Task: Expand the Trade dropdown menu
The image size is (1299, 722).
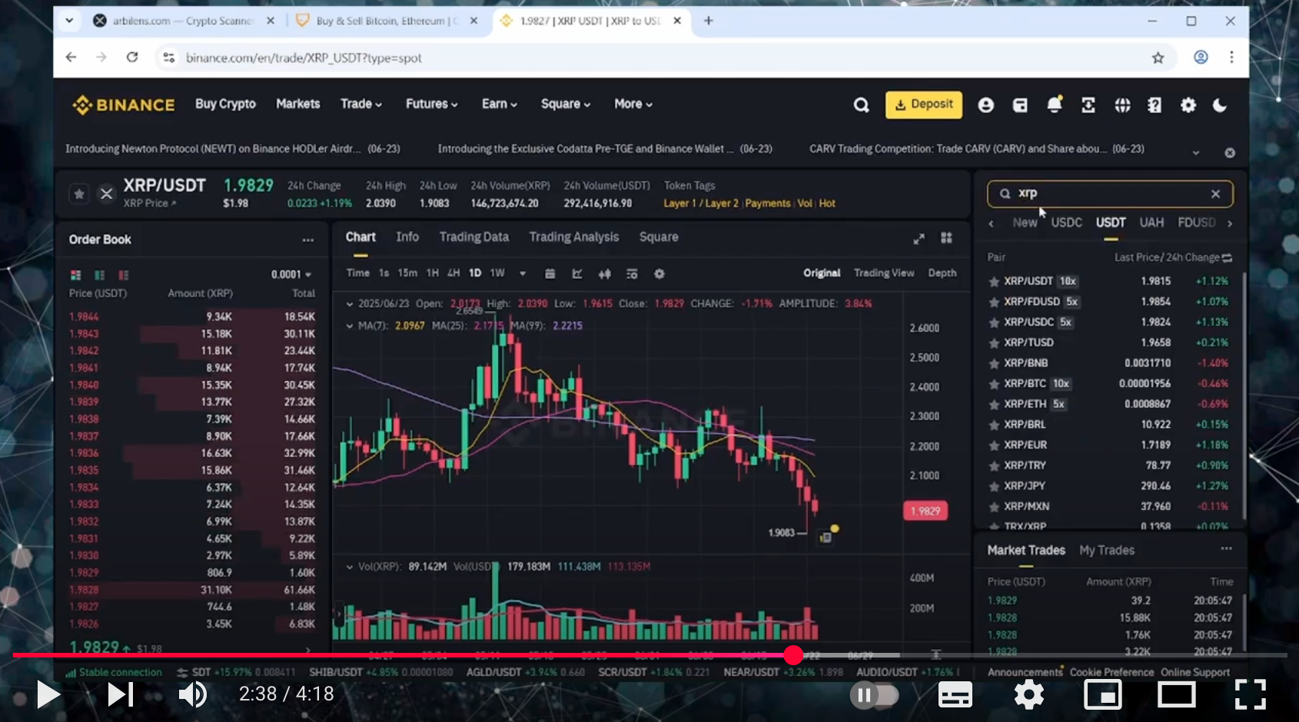Action: coord(361,104)
